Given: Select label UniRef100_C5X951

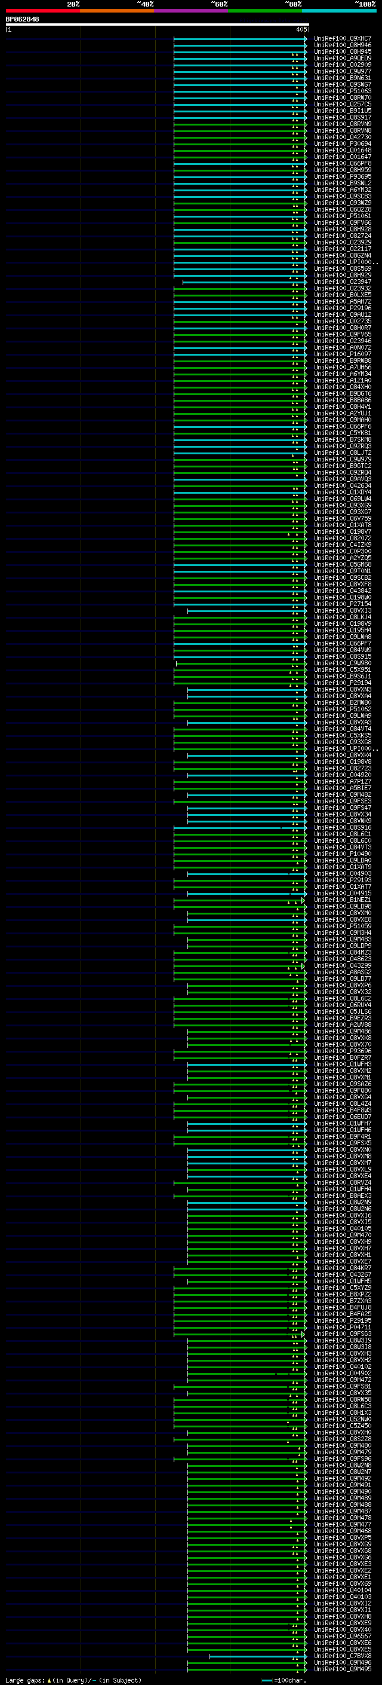Looking at the screenshot, I should point(342,670).
